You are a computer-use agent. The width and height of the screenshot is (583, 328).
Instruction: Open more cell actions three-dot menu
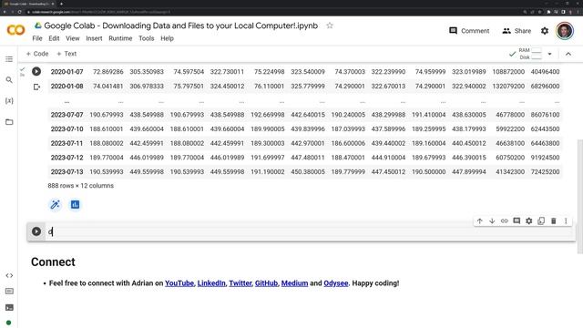566,220
